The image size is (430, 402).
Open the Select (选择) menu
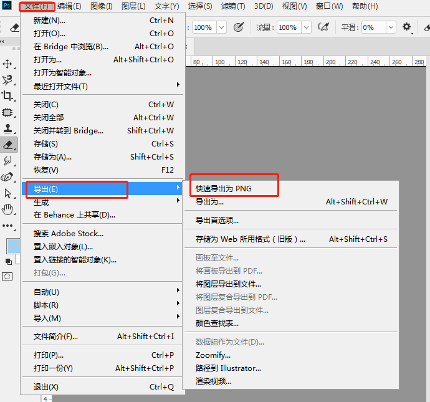[x=200, y=6]
